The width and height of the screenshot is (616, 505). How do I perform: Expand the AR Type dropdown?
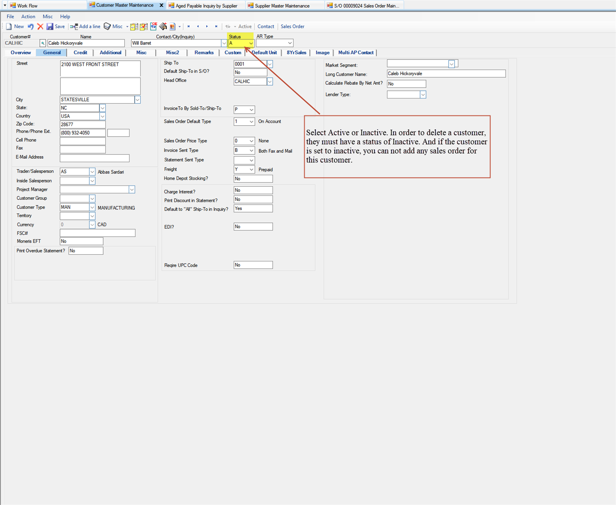tap(289, 43)
